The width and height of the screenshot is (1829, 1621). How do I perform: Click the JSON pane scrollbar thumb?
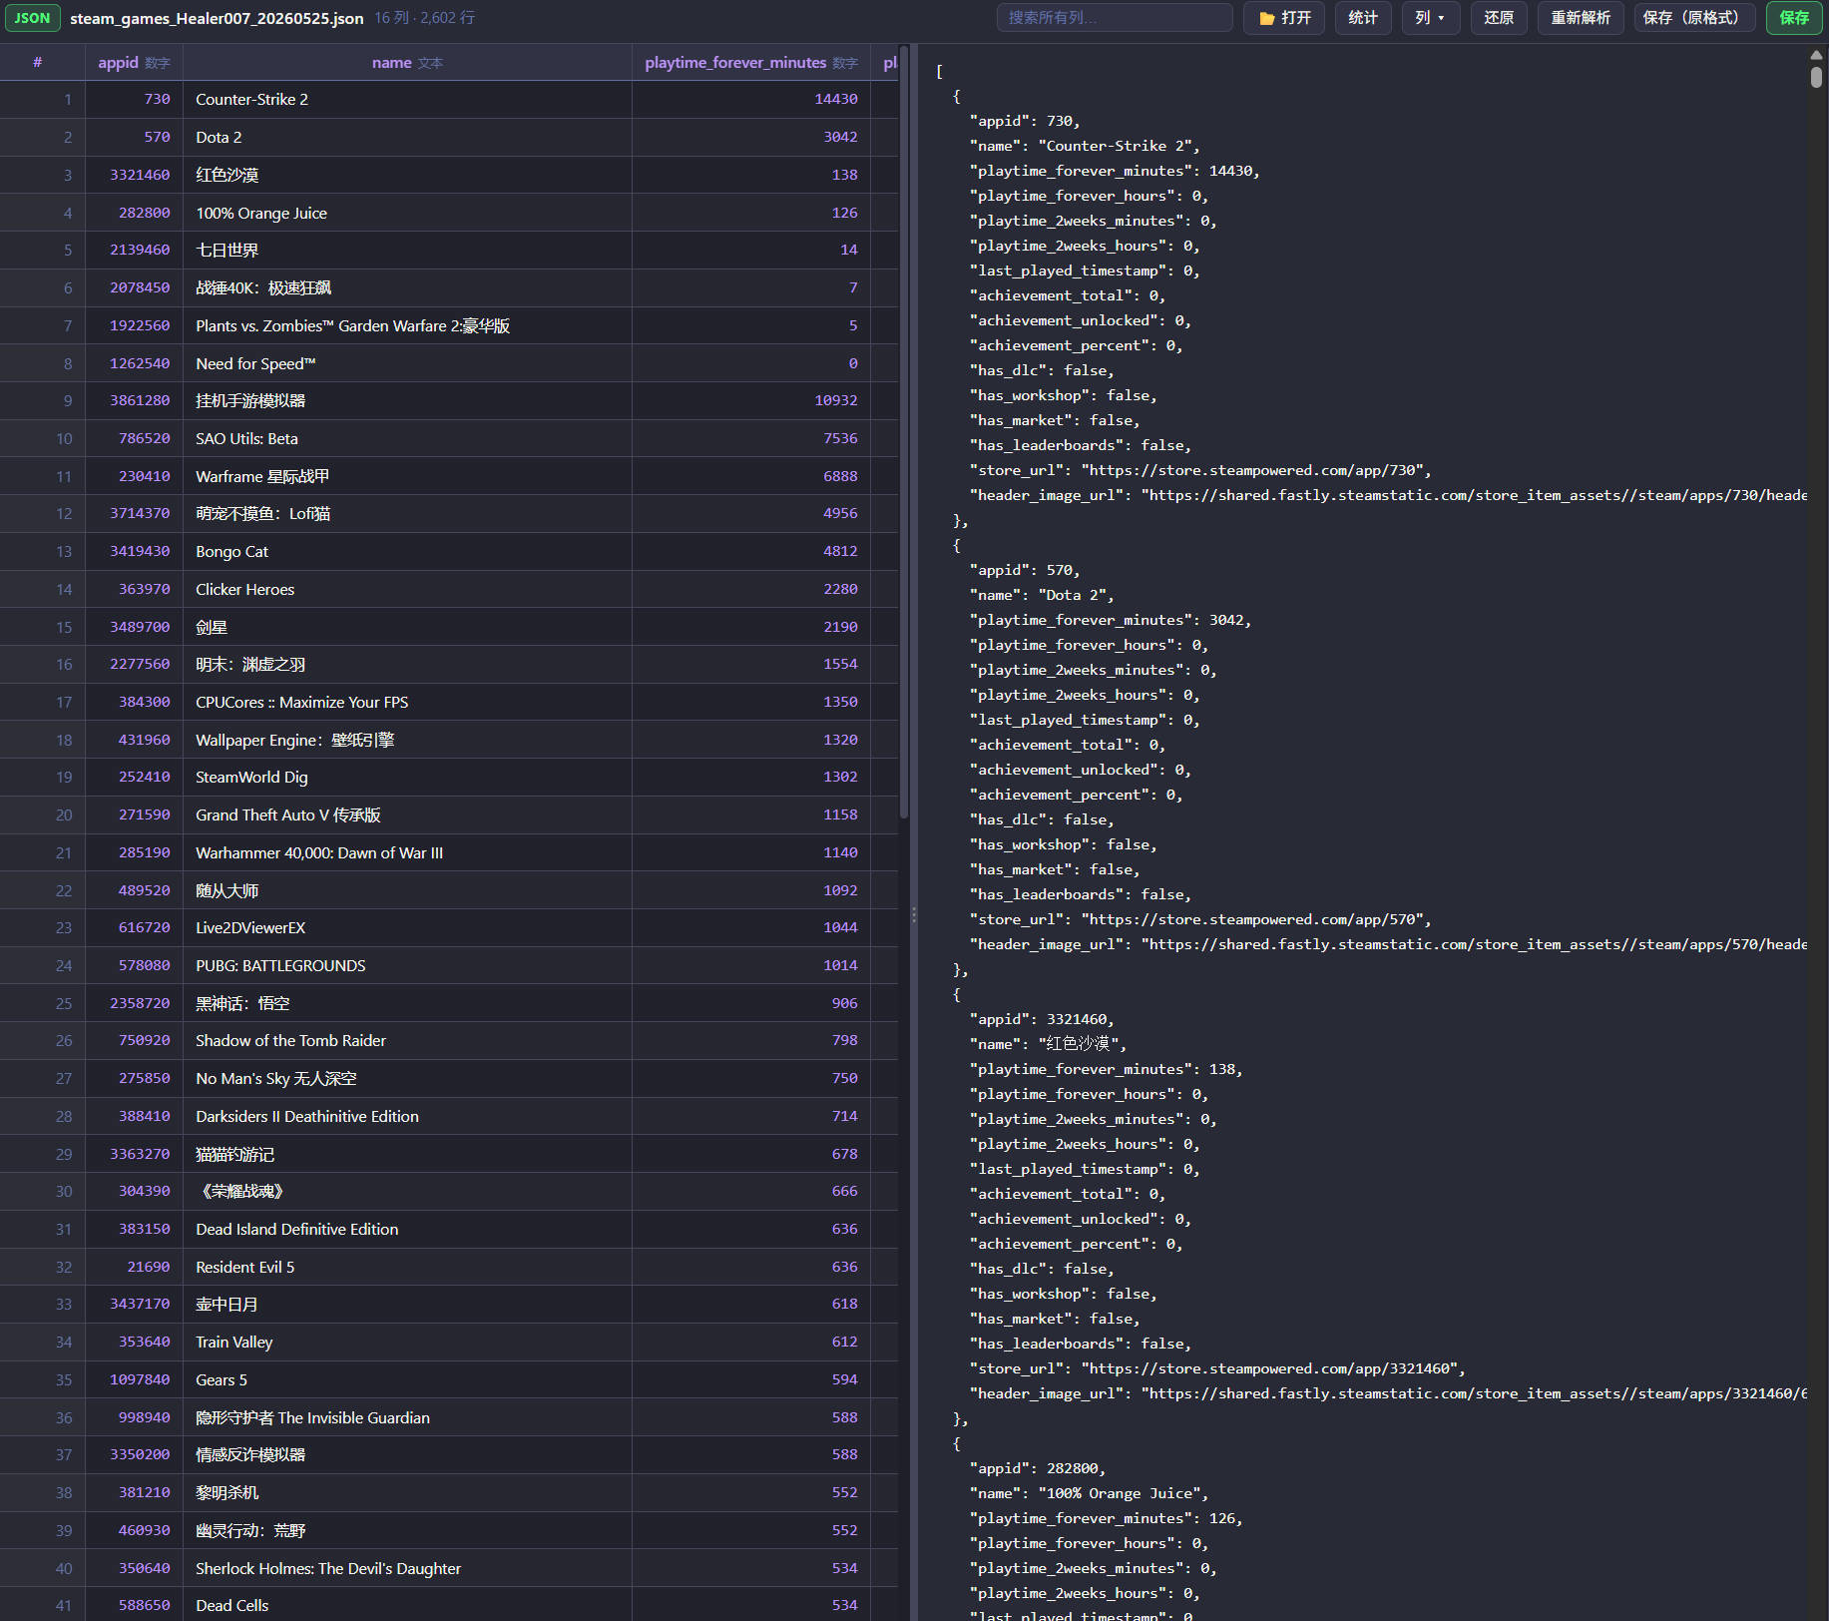pos(1816,76)
